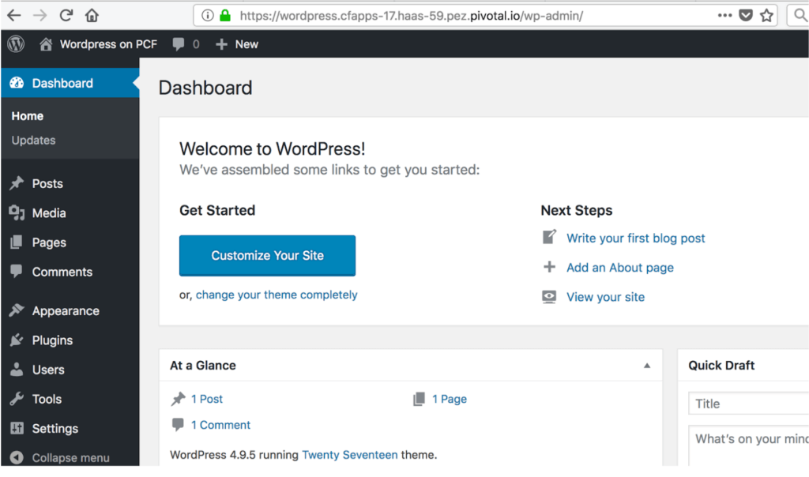Bookmark this page with the star icon
The height and width of the screenshot is (477, 809).
point(766,16)
